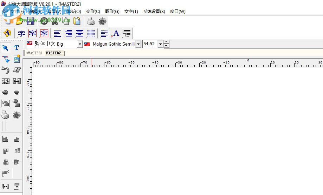Open the 窗口(W) menu
Screen dimensions: 323x195
point(177,12)
